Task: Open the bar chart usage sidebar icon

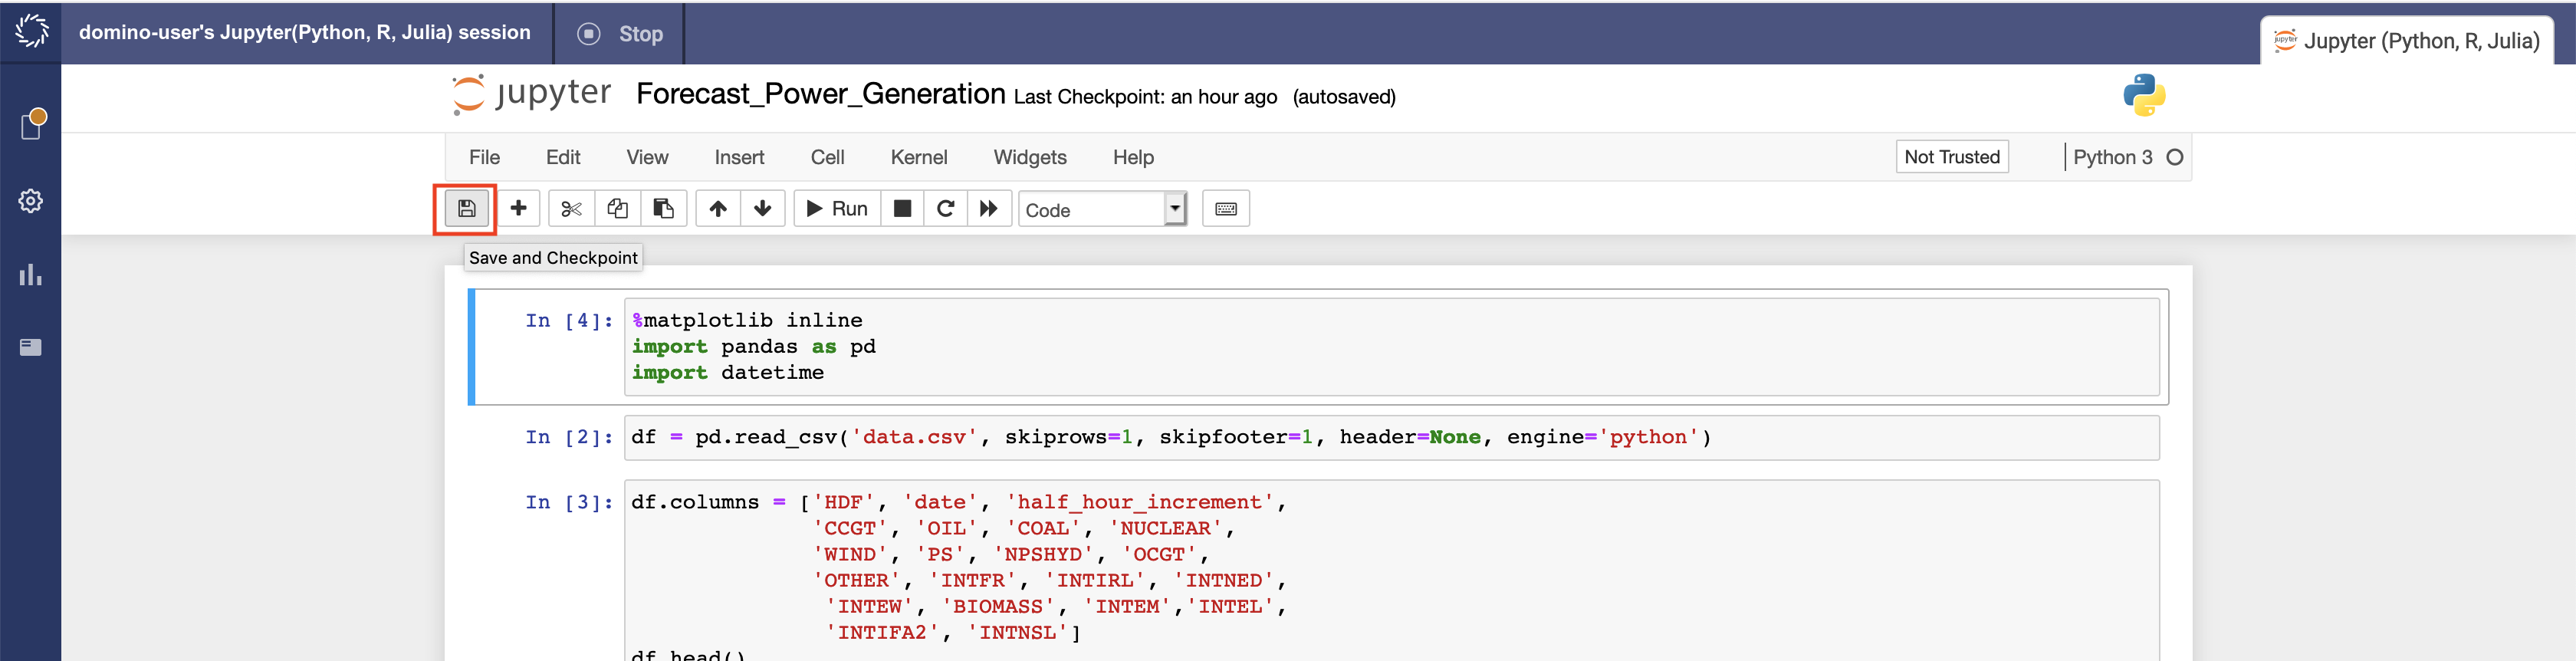Action: coord(31,275)
